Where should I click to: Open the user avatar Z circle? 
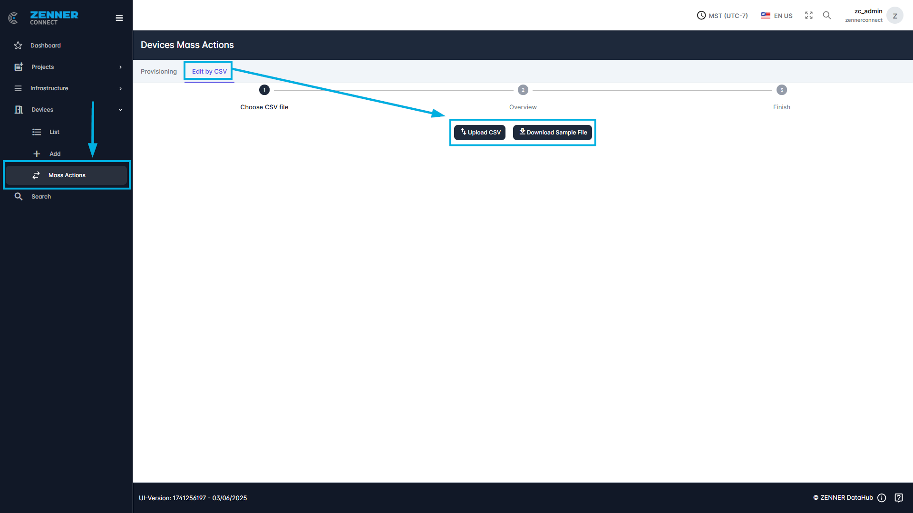coord(895,16)
